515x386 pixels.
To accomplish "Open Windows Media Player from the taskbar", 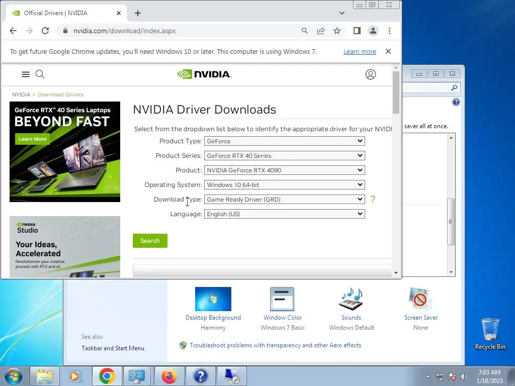I will pos(75,376).
